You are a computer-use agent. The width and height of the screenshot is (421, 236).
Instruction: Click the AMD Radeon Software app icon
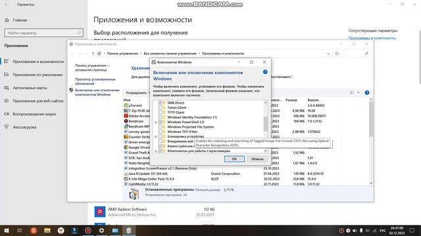point(100,212)
